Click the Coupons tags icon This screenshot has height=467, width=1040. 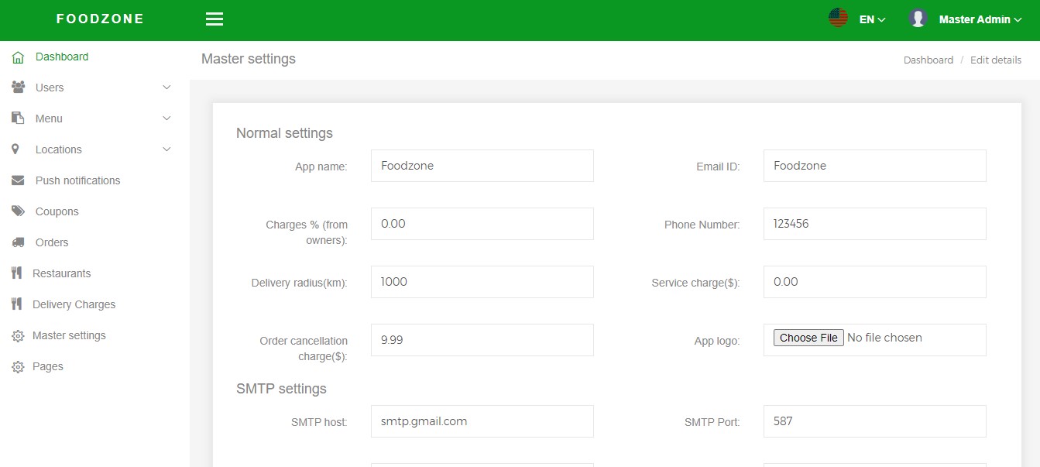coord(18,211)
